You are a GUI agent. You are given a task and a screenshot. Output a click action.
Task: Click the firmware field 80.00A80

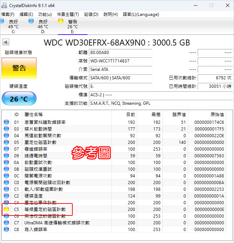pos(120,53)
